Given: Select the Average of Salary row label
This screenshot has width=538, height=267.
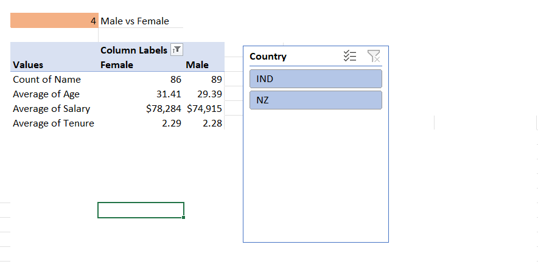Looking at the screenshot, I should pyautogui.click(x=52, y=109).
